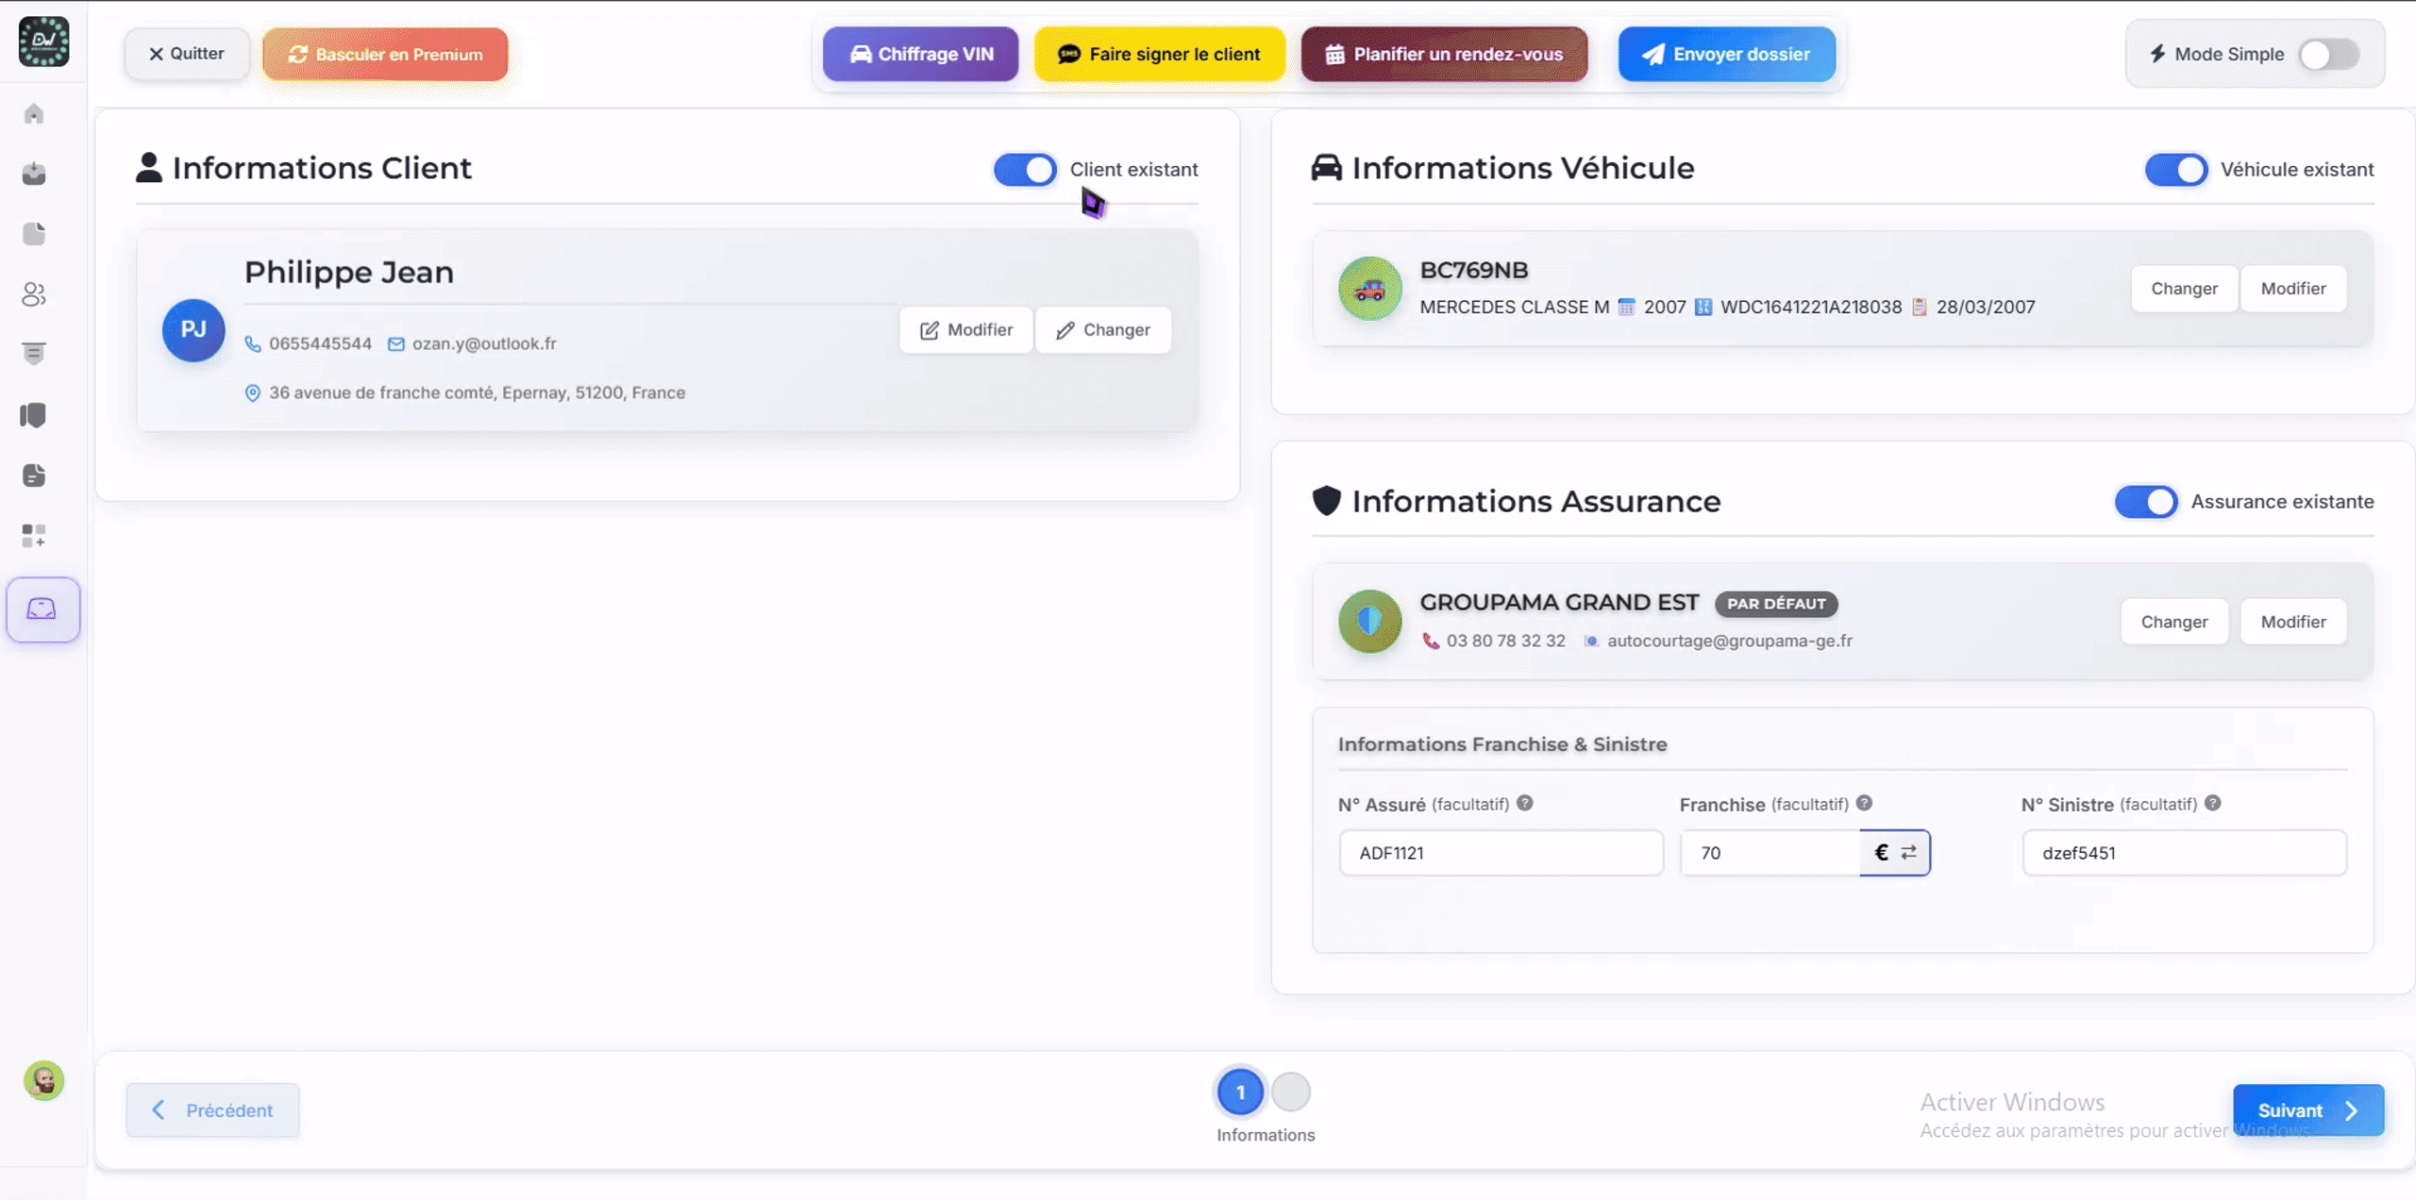Switch franchise unit with euro toggle

point(1894,853)
